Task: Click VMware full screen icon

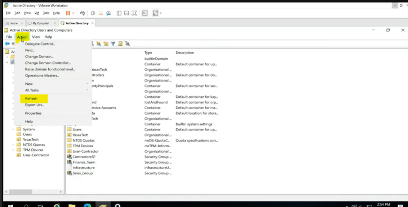Action: click(x=134, y=13)
